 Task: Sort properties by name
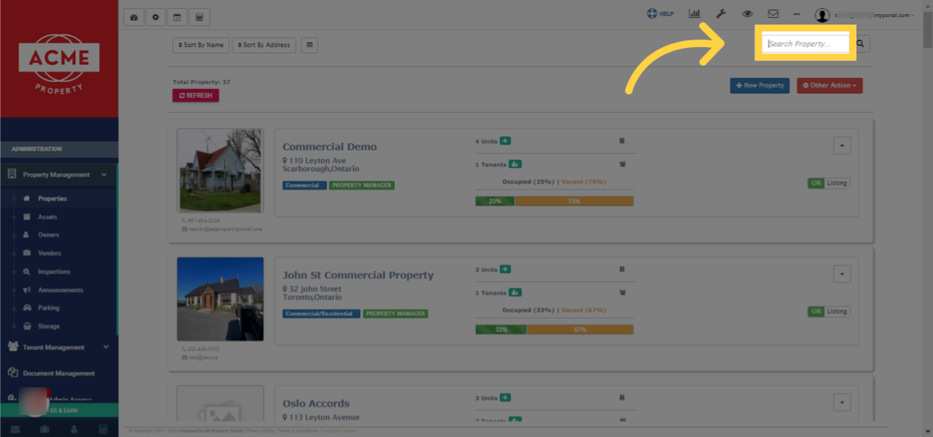point(200,45)
